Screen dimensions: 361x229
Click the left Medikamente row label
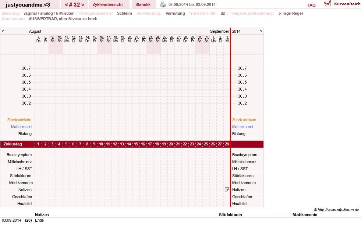(21, 183)
